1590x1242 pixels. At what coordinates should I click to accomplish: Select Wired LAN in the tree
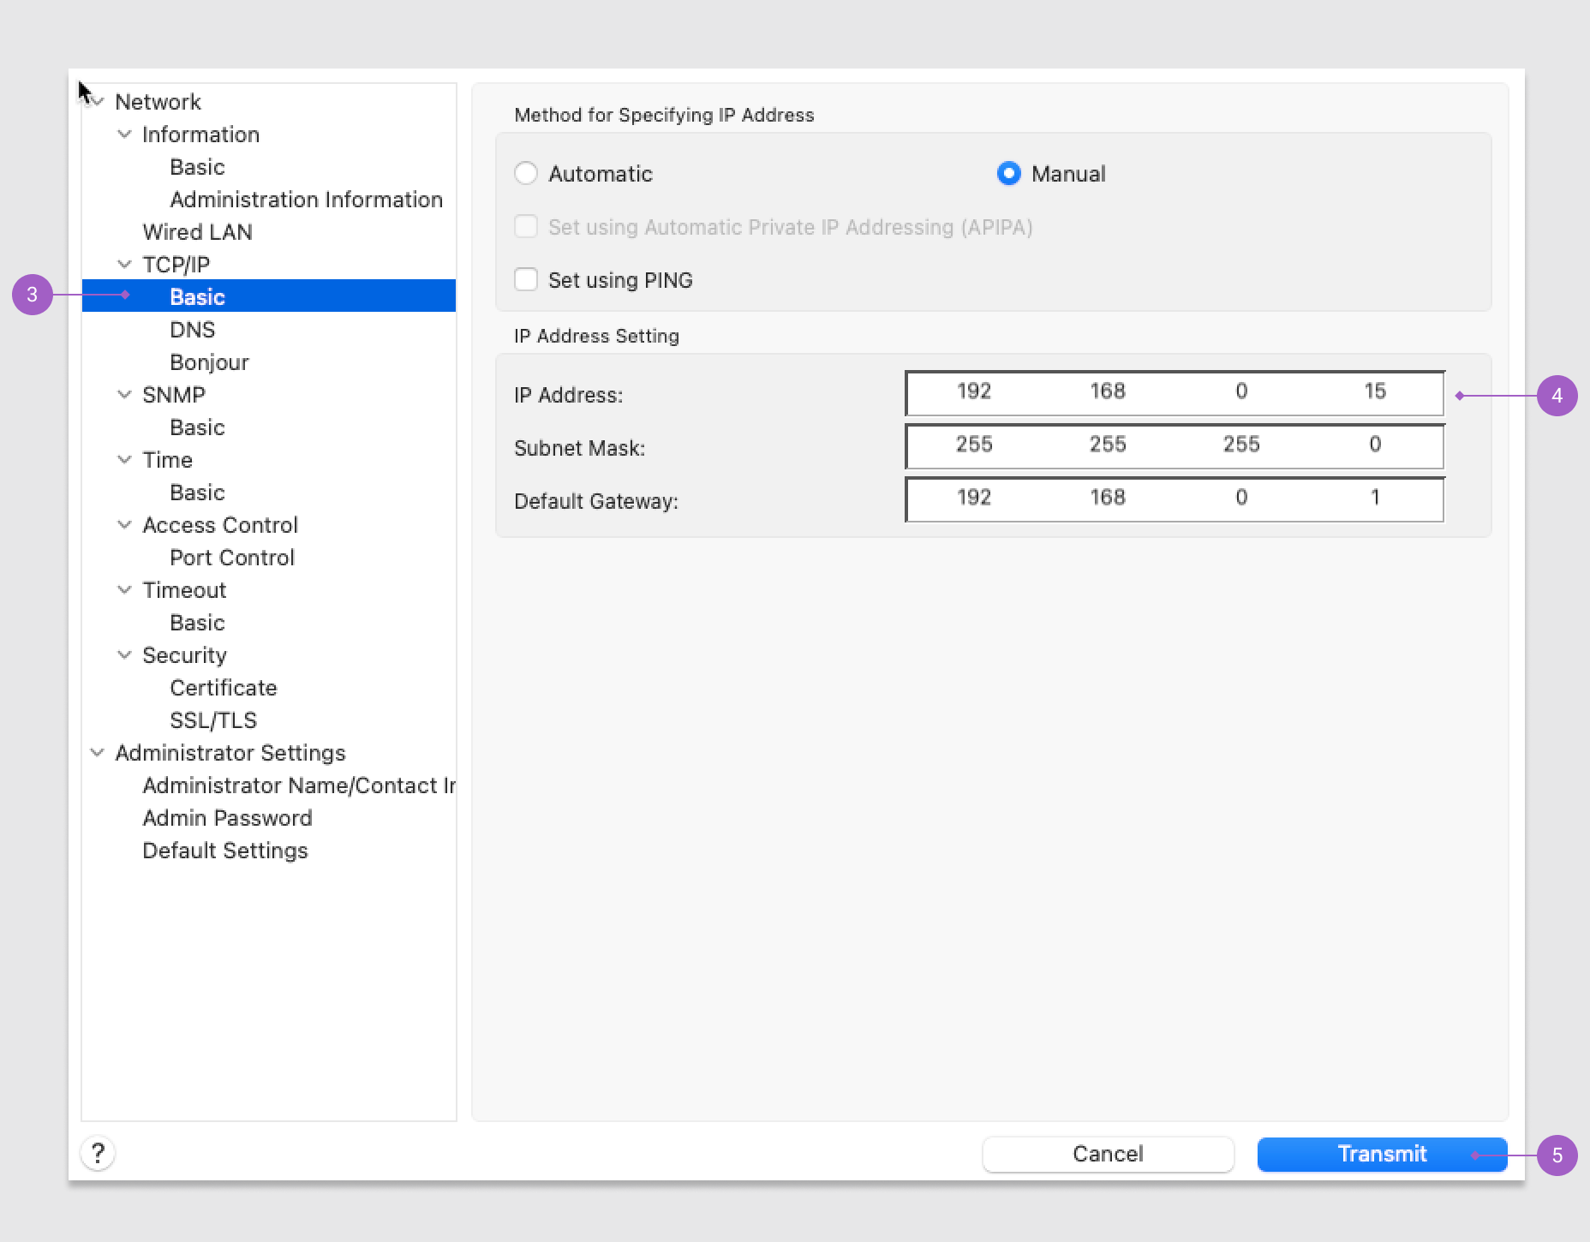197,232
